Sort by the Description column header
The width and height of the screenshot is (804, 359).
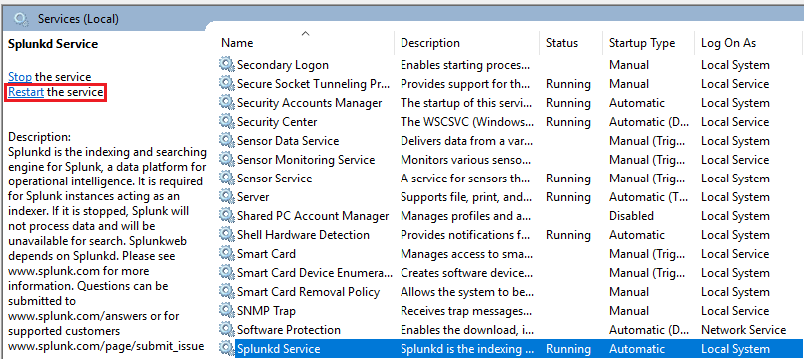point(430,43)
